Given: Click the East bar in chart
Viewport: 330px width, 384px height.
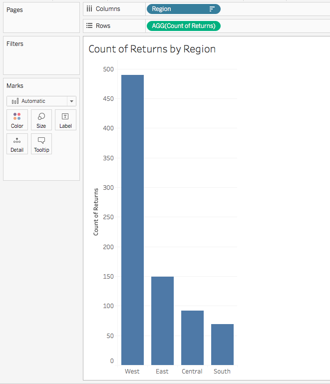Looking at the screenshot, I should [162, 321].
